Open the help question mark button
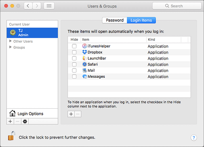Screen dimensions: 204x147 pyautogui.click(x=193, y=138)
